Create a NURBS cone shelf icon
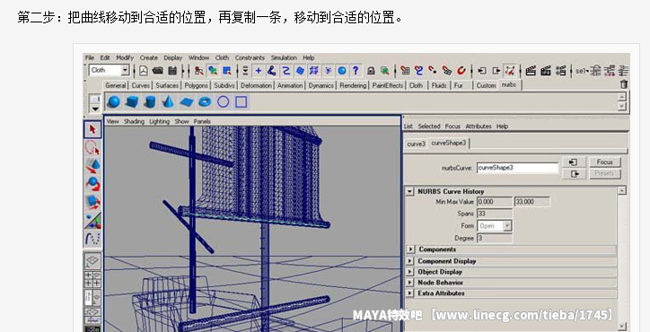 (x=168, y=101)
